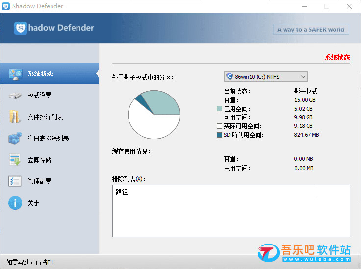
Task: Close the Shadow Defender window
Action: (x=349, y=6)
